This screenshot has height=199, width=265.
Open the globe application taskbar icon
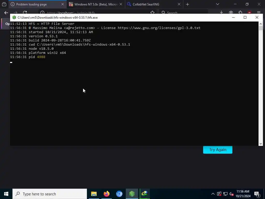coord(145,194)
